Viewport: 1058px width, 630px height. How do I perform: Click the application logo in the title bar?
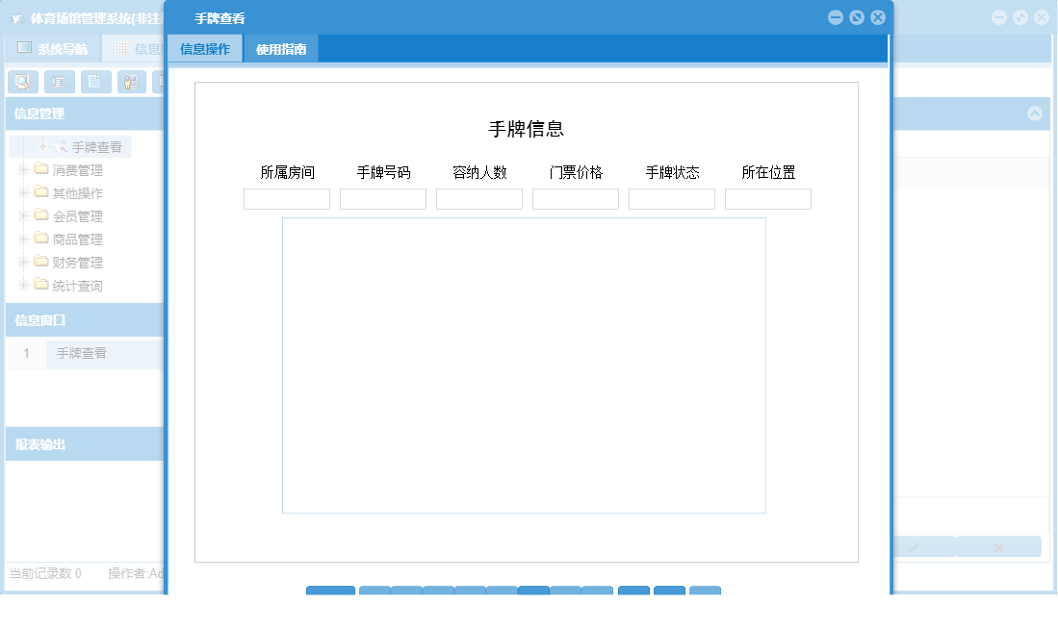click(19, 16)
